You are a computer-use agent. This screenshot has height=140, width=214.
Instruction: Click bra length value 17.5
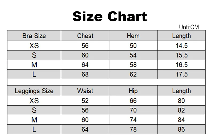[181, 74]
